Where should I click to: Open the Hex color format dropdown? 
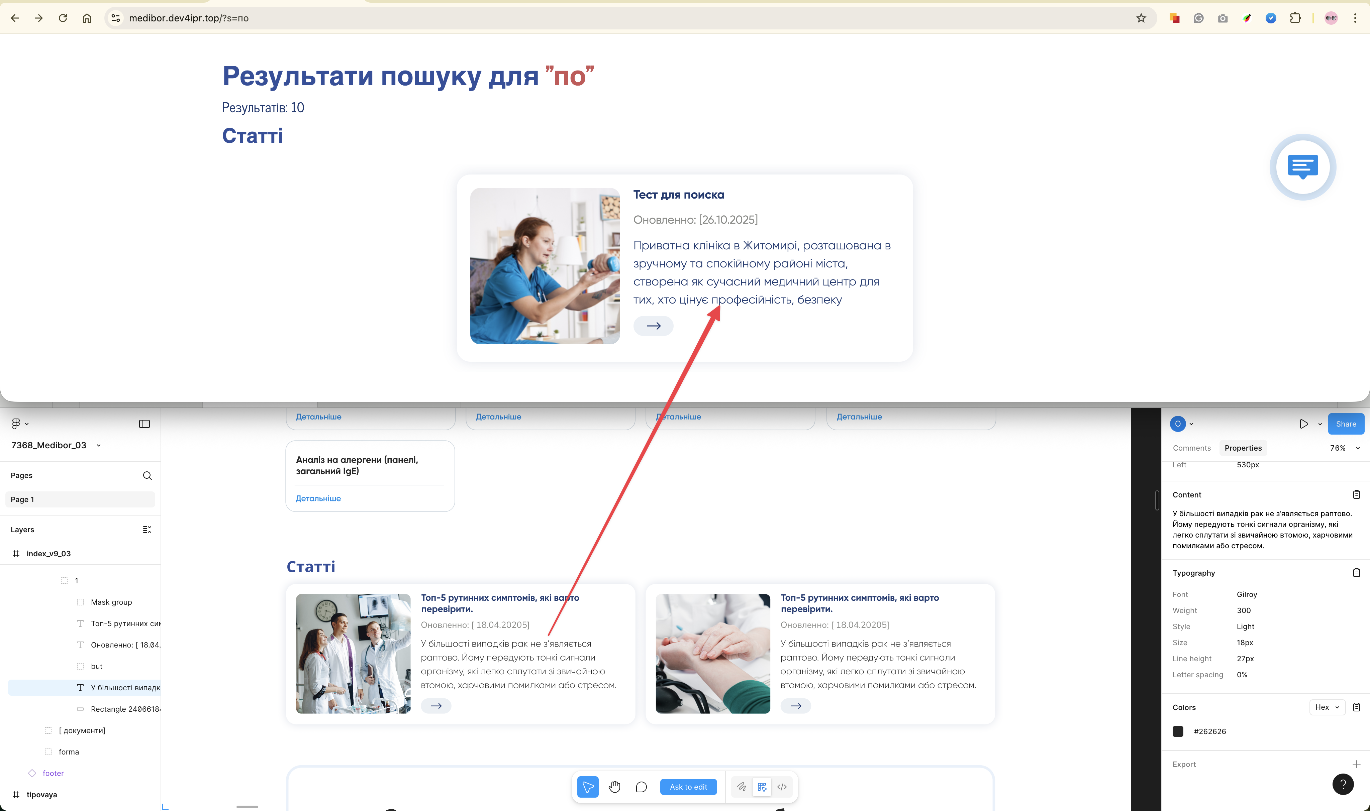click(1327, 707)
